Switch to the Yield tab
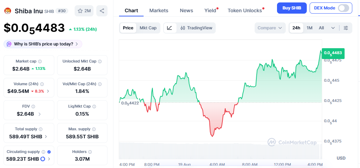This screenshot has height=168, width=360. click(210, 10)
